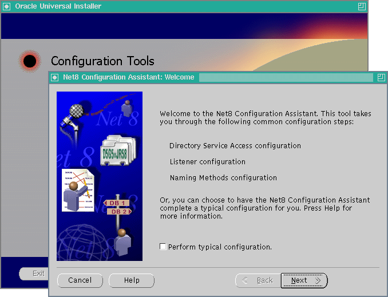Click the microphone graphic in the side panel
Image resolution: width=388 pixels, height=297 pixels.
77,113
